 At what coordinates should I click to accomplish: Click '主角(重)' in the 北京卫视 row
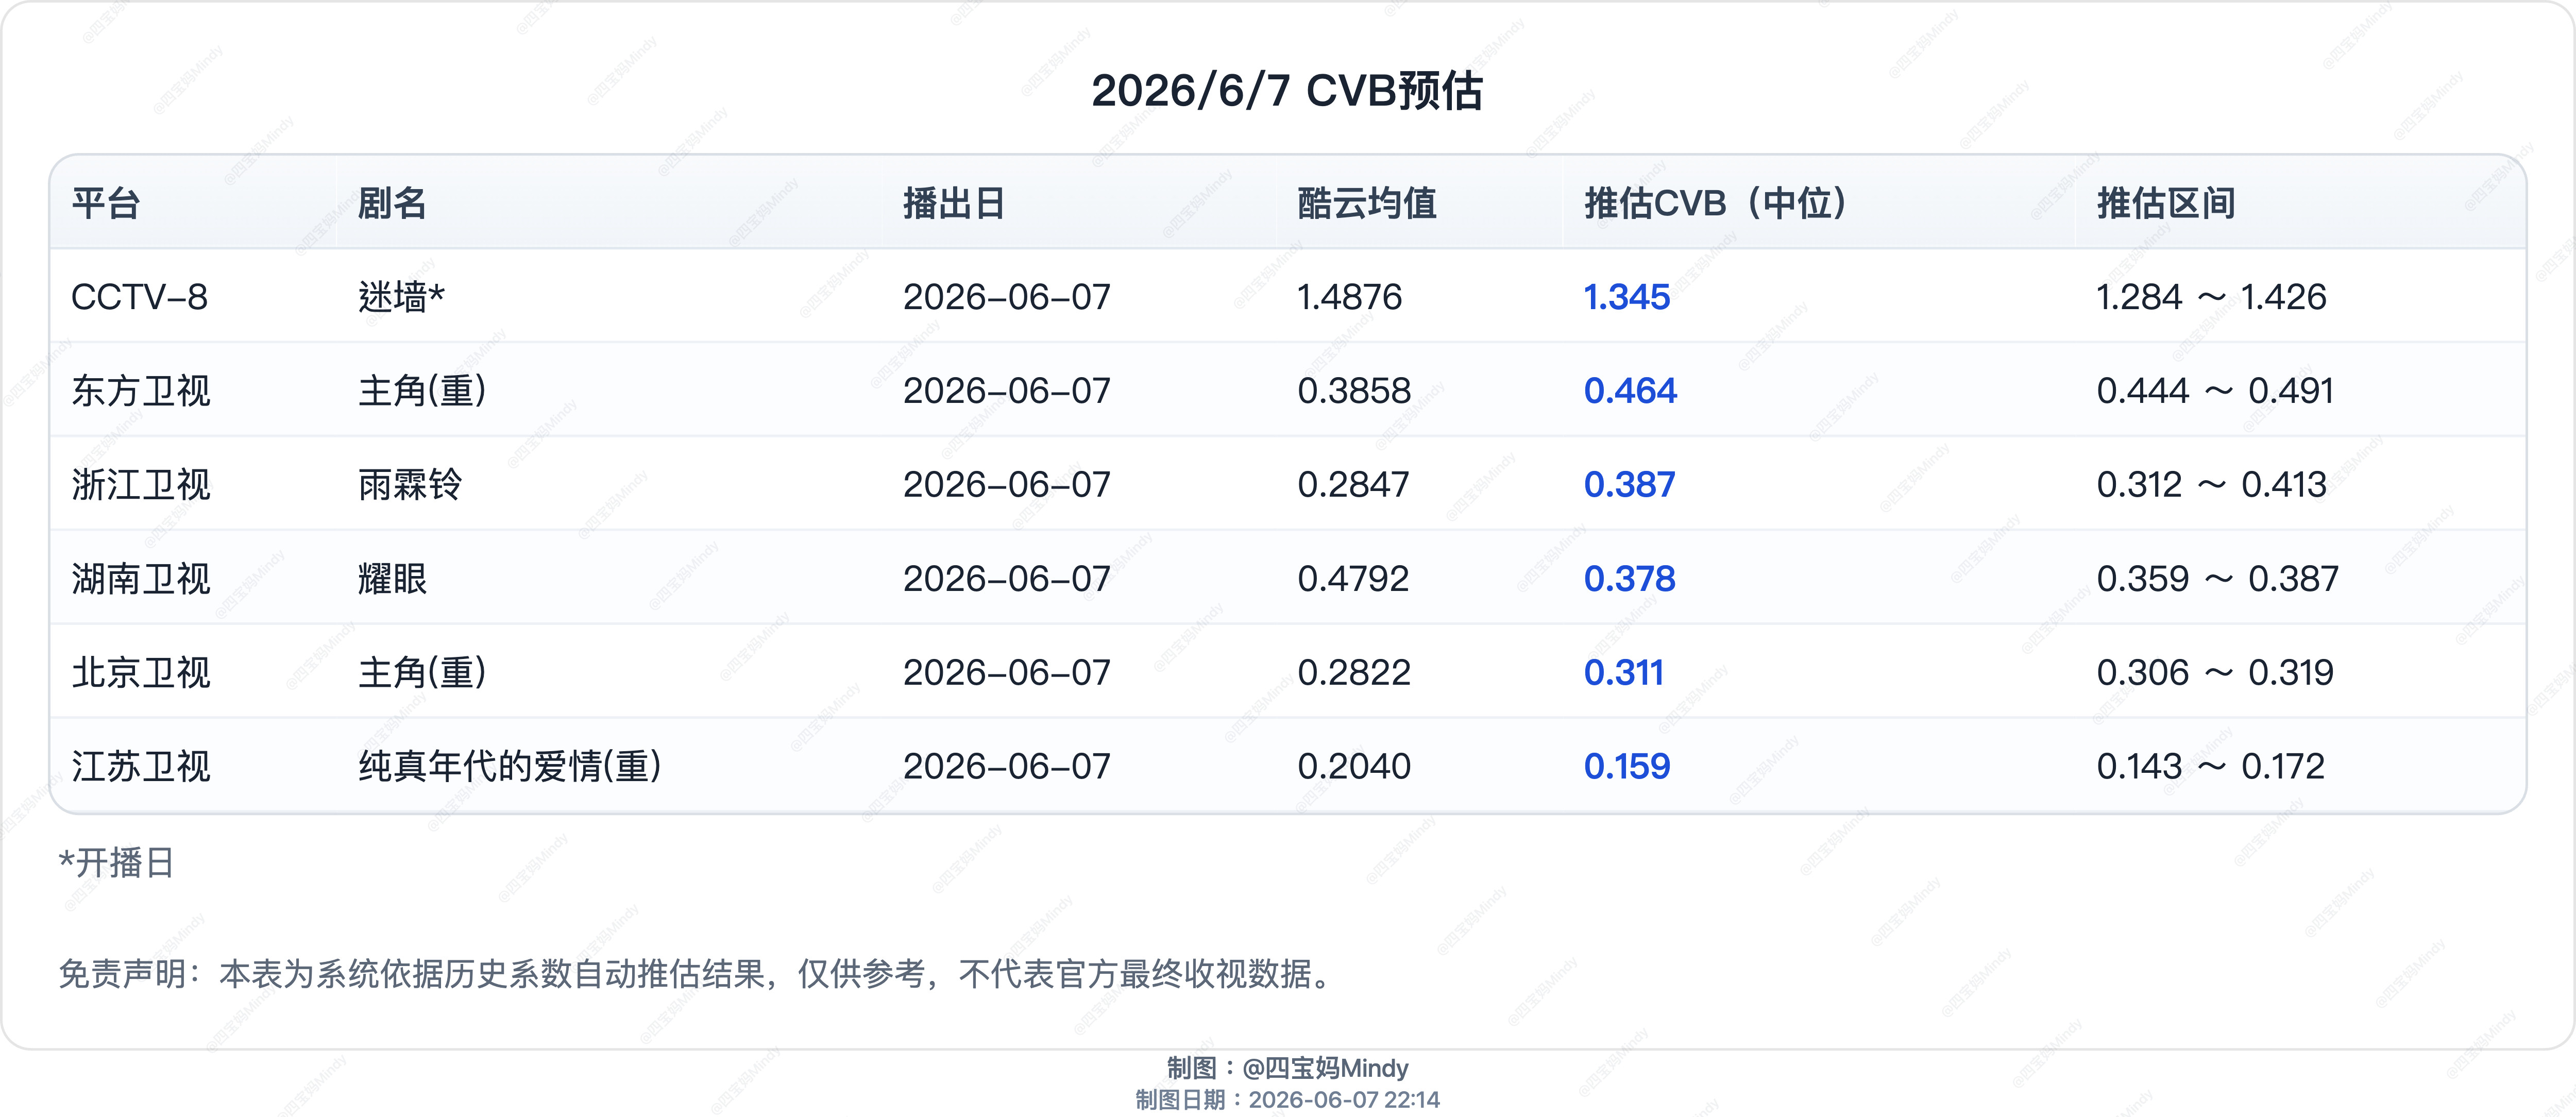tap(423, 673)
